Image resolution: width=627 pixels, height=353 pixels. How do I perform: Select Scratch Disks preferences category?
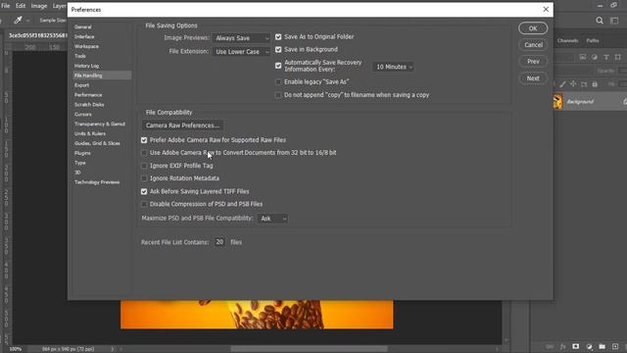(89, 105)
